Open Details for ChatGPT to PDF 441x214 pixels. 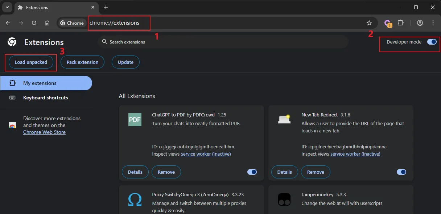click(135, 172)
